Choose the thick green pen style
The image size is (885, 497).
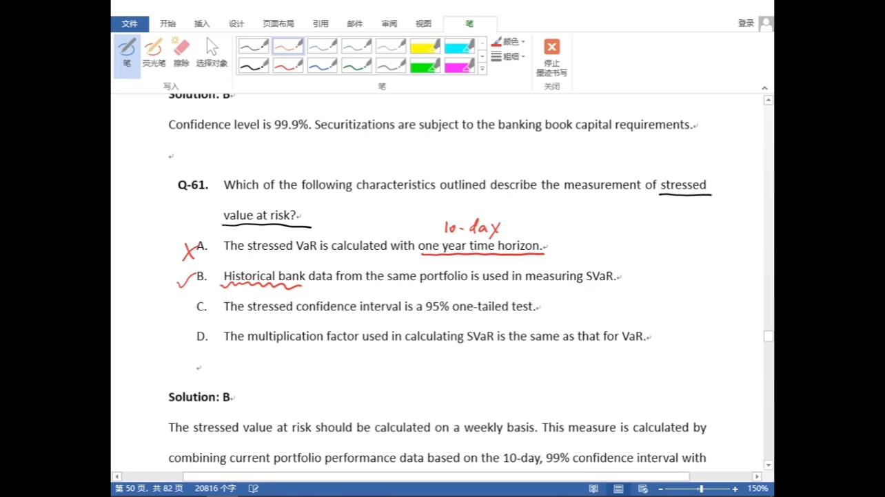(x=356, y=66)
